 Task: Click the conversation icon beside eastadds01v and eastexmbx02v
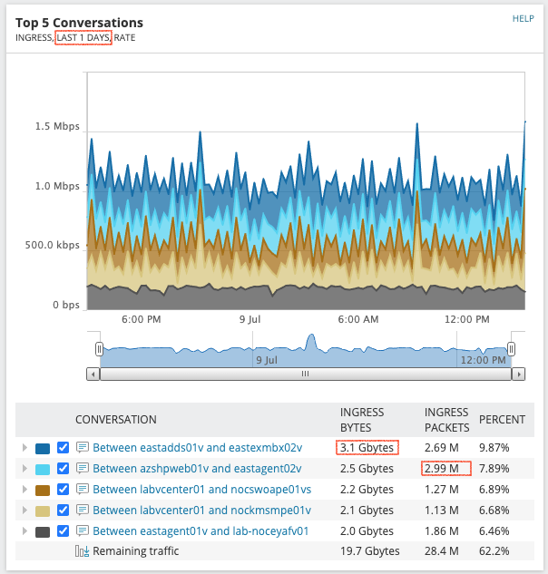83,447
